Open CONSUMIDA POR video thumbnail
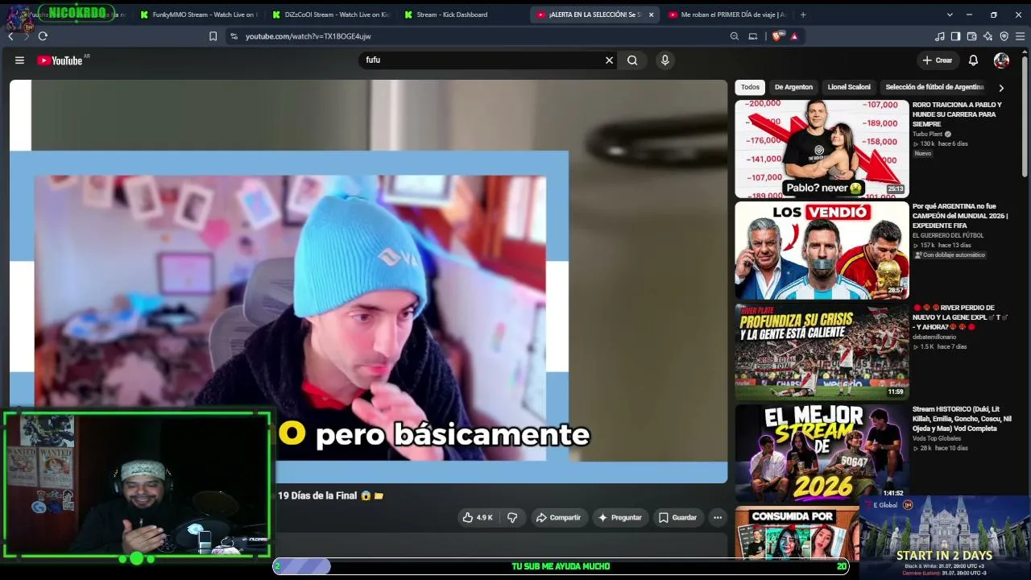The height and width of the screenshot is (580, 1031). coord(797,532)
